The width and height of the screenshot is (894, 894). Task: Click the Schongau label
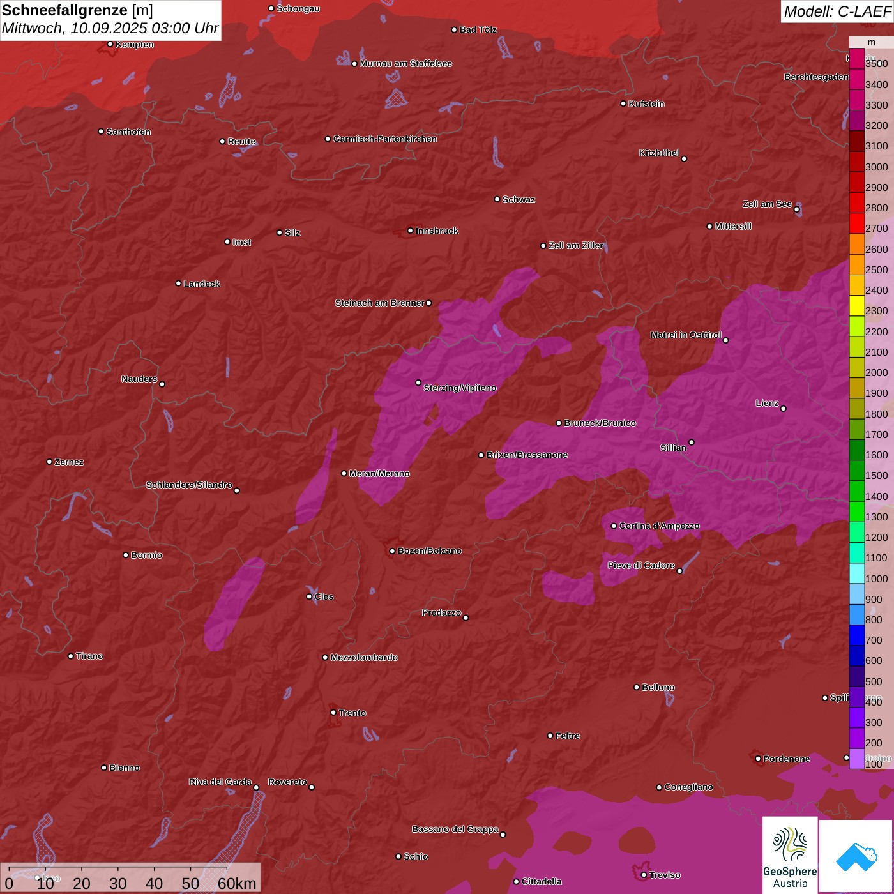coord(298,8)
